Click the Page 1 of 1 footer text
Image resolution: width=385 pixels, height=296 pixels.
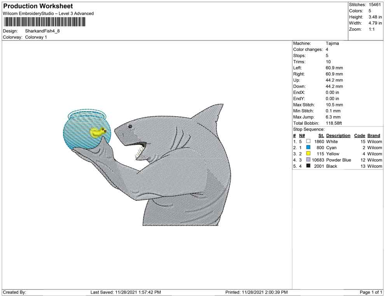(371, 292)
